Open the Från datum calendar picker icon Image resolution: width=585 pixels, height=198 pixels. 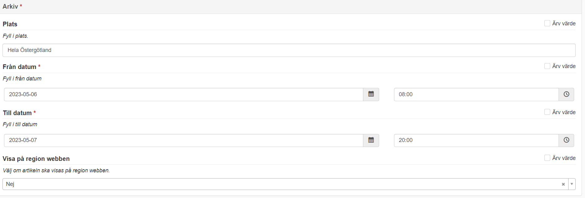pos(371,94)
